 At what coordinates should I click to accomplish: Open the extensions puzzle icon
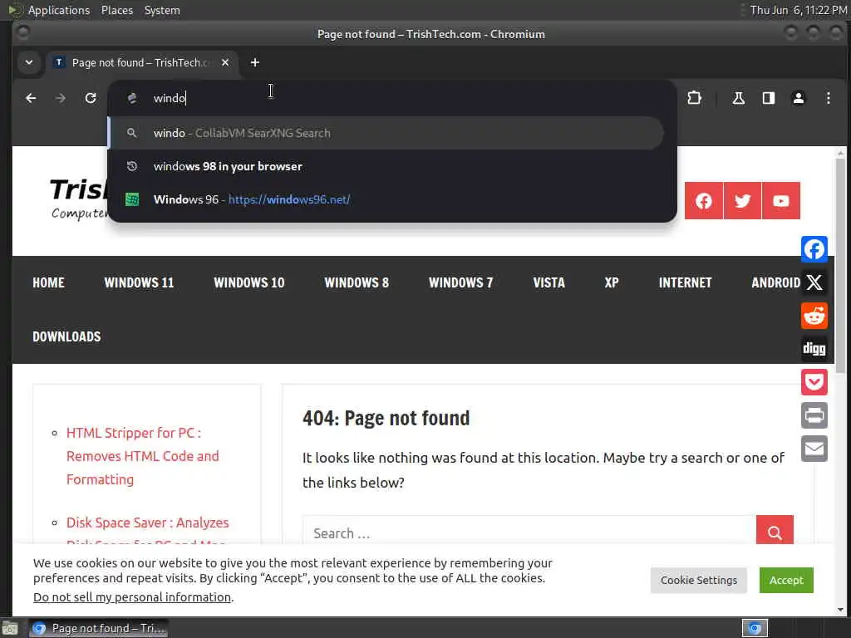pyautogui.click(x=694, y=98)
